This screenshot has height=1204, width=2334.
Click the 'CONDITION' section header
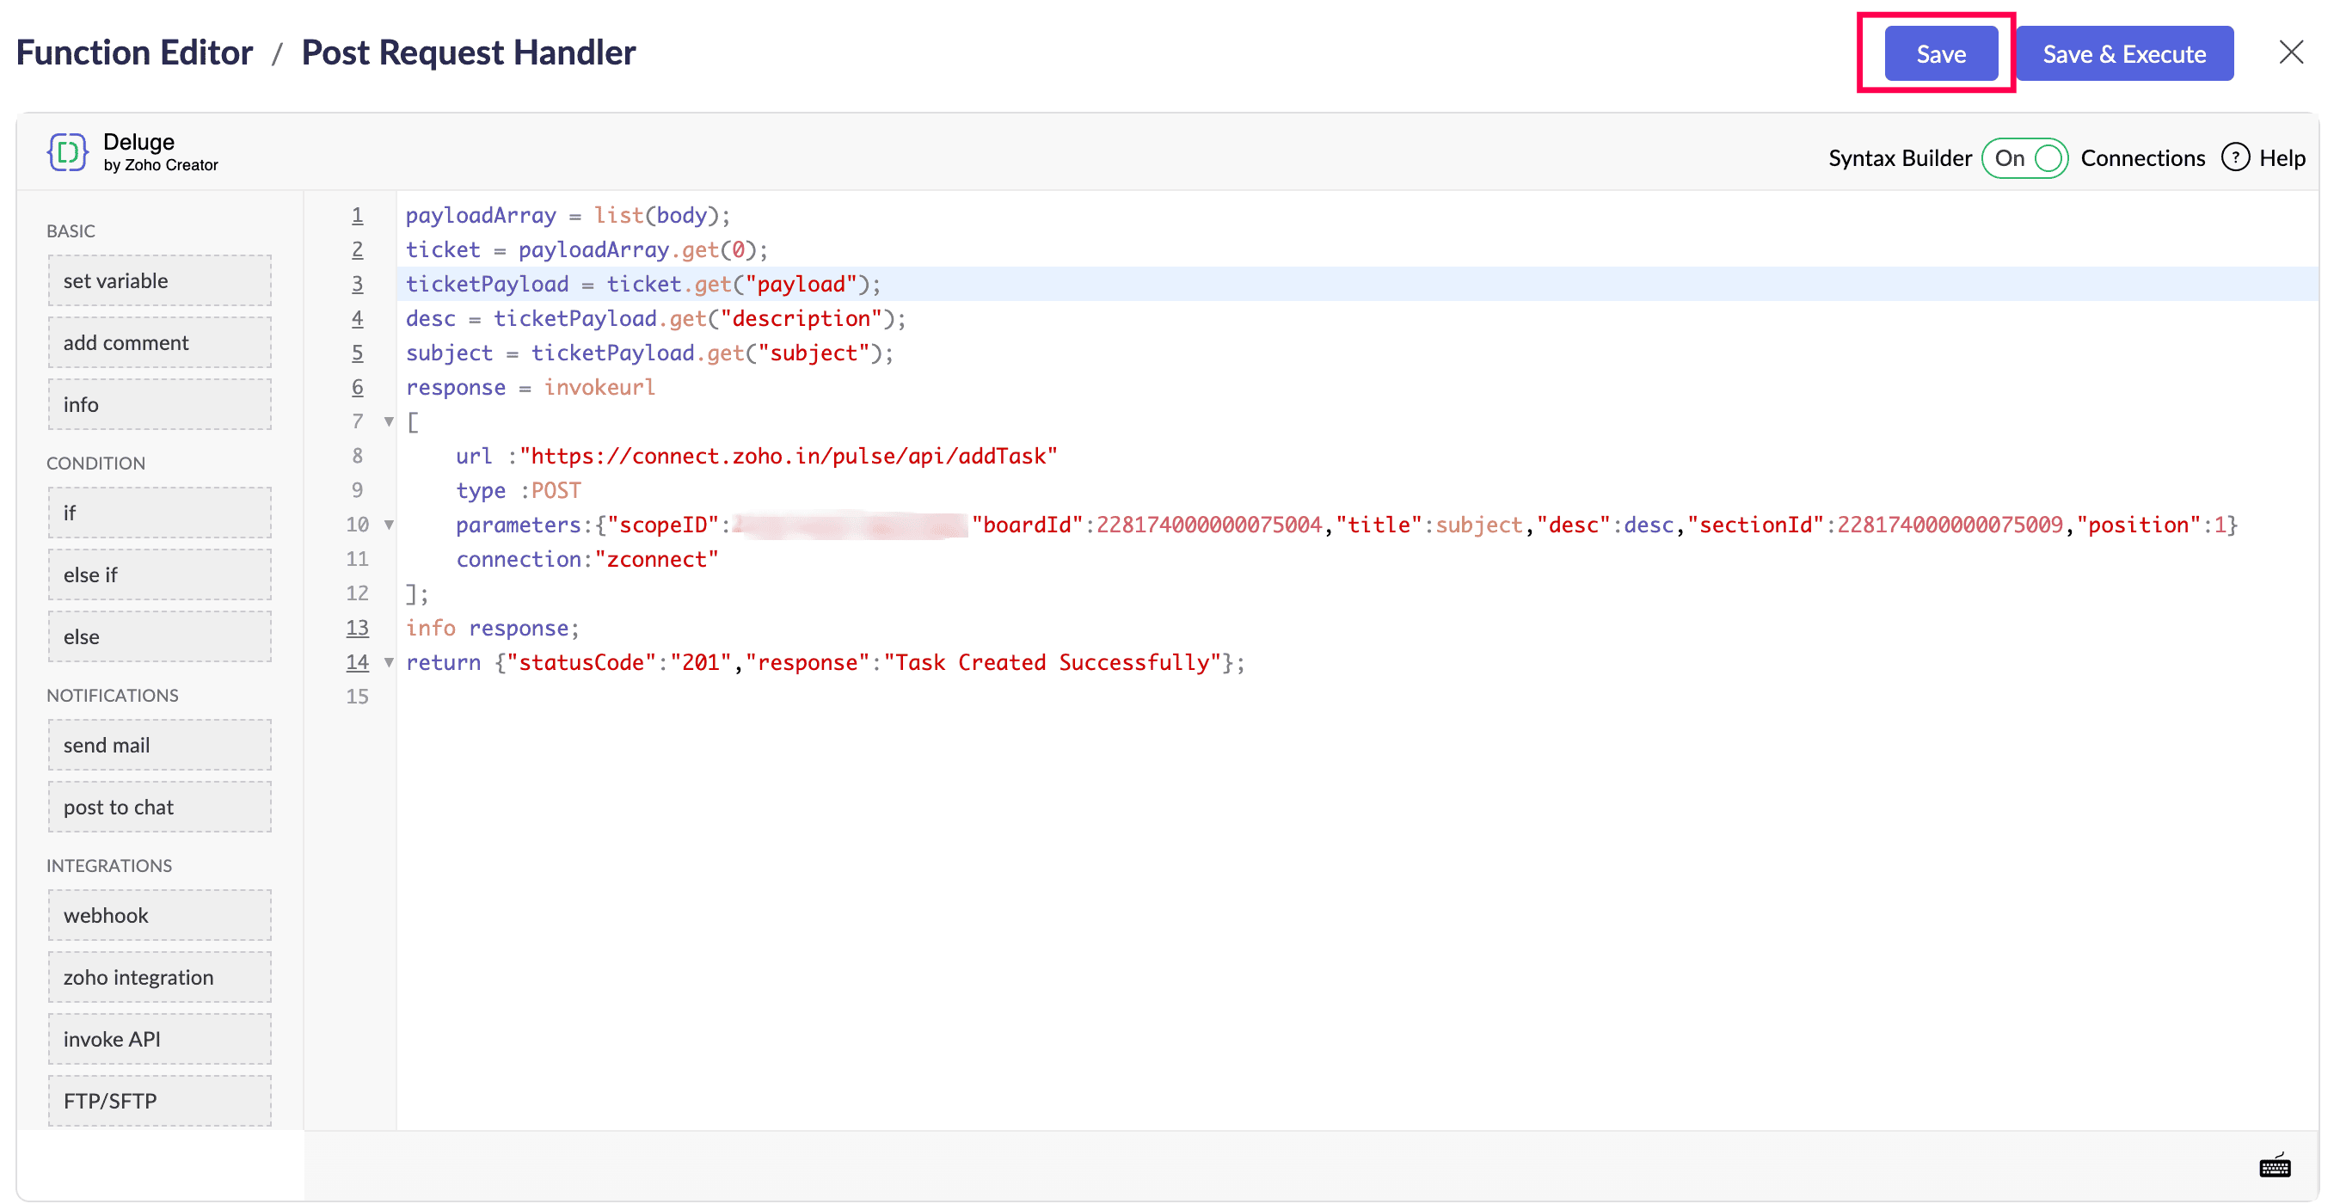point(96,463)
